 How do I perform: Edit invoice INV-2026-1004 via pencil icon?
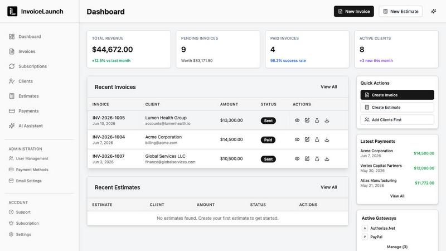307,139
